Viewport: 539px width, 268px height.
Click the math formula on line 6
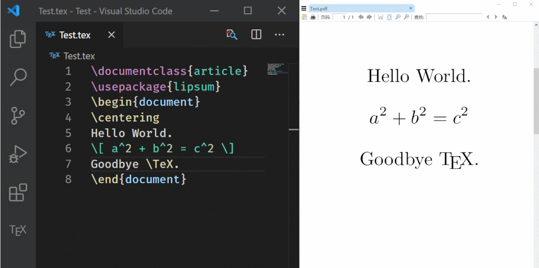pos(162,148)
